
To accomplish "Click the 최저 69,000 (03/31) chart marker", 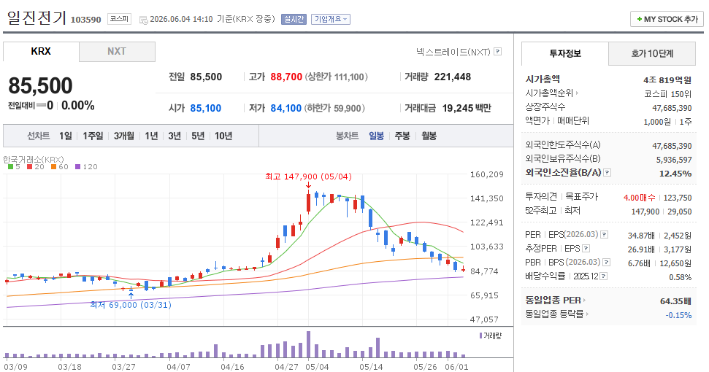I will click(x=131, y=305).
